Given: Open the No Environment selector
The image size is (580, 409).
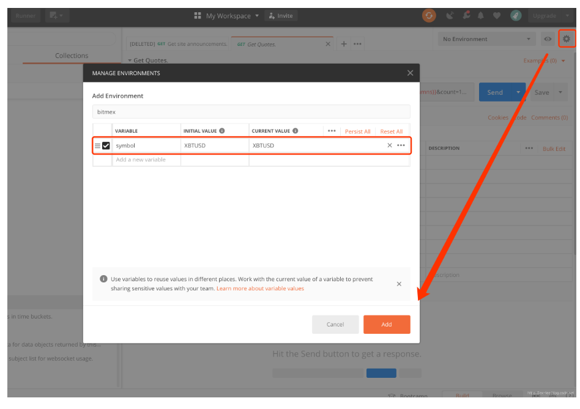Looking at the screenshot, I should (486, 39).
